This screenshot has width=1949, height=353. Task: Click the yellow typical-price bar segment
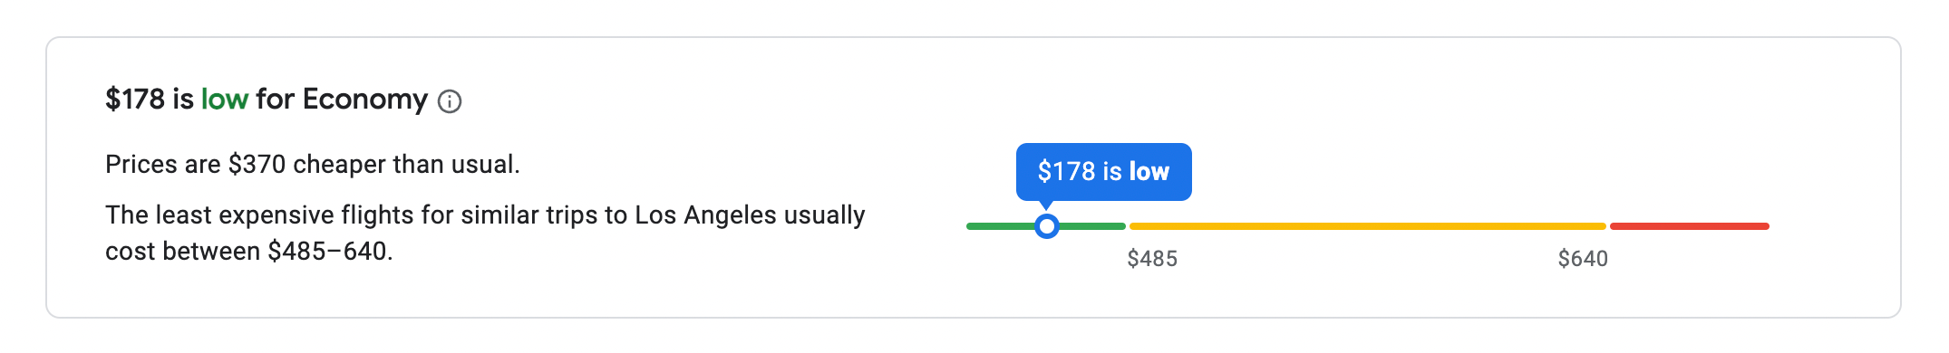[x=1368, y=226]
